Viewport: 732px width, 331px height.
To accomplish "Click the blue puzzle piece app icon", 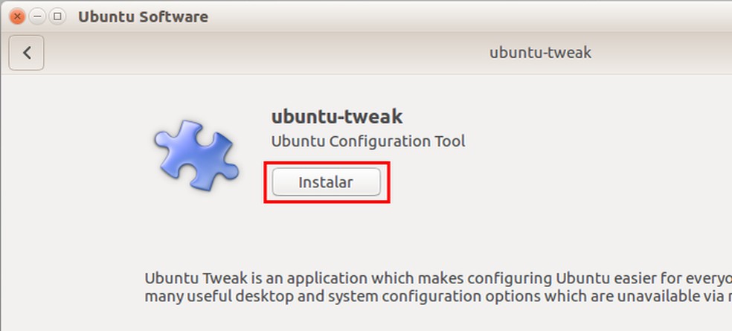I will click(196, 156).
